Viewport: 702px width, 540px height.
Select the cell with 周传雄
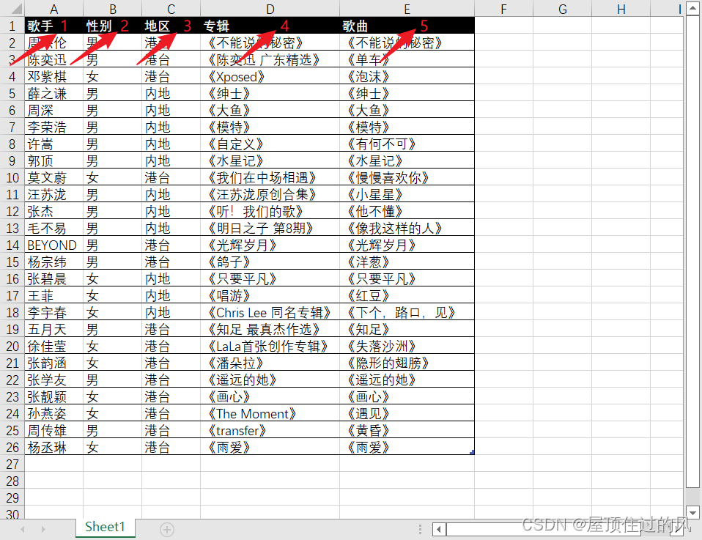click(x=53, y=431)
